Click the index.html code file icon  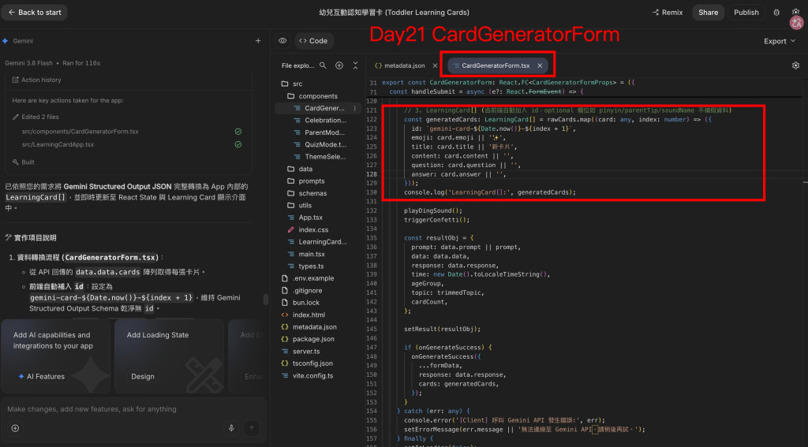(x=285, y=315)
